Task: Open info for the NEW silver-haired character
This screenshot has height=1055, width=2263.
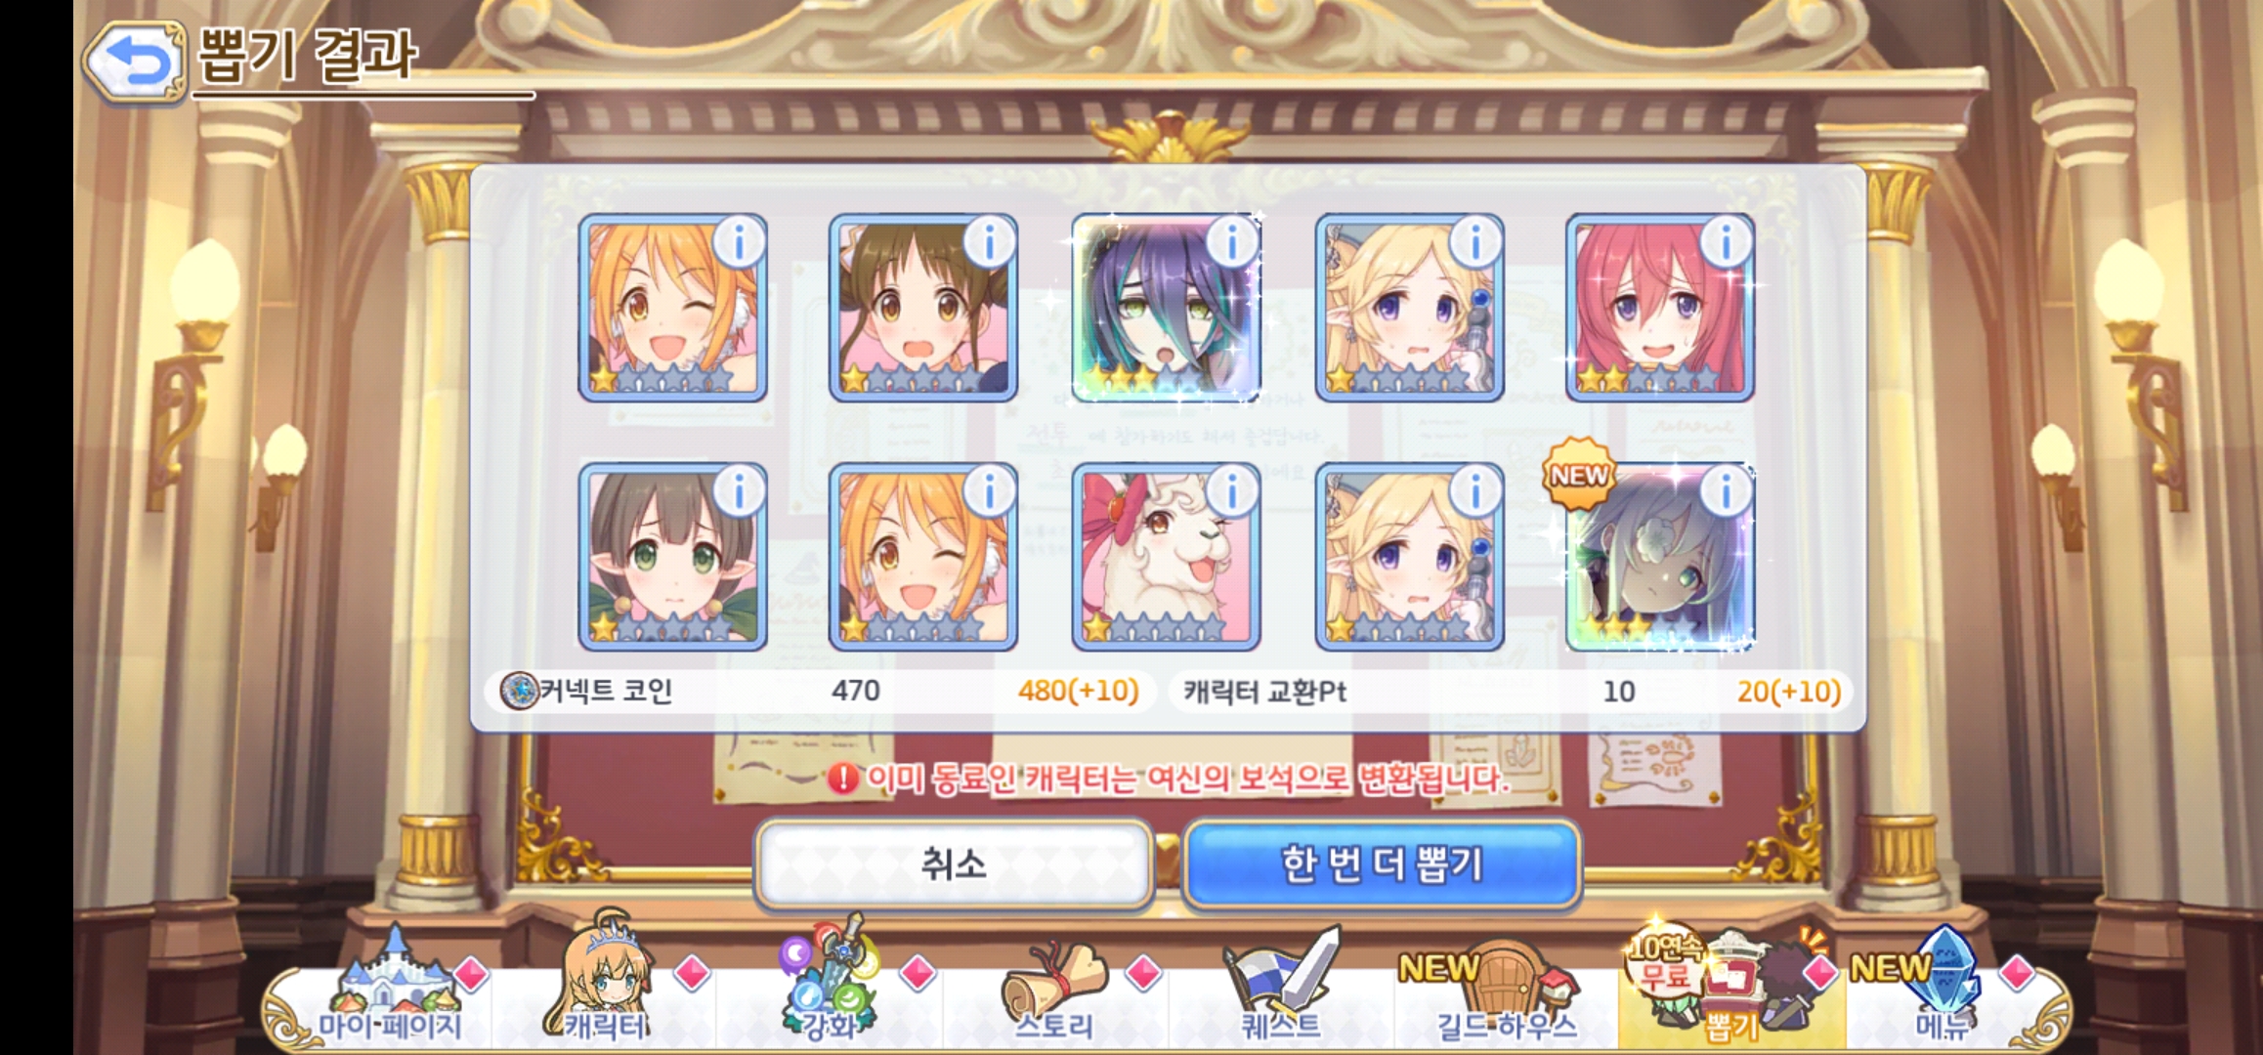Action: (x=1725, y=491)
